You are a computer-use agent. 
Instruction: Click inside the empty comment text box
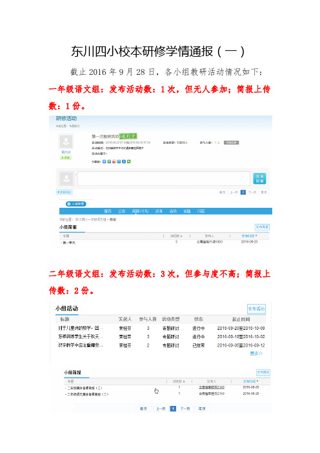click(x=164, y=178)
